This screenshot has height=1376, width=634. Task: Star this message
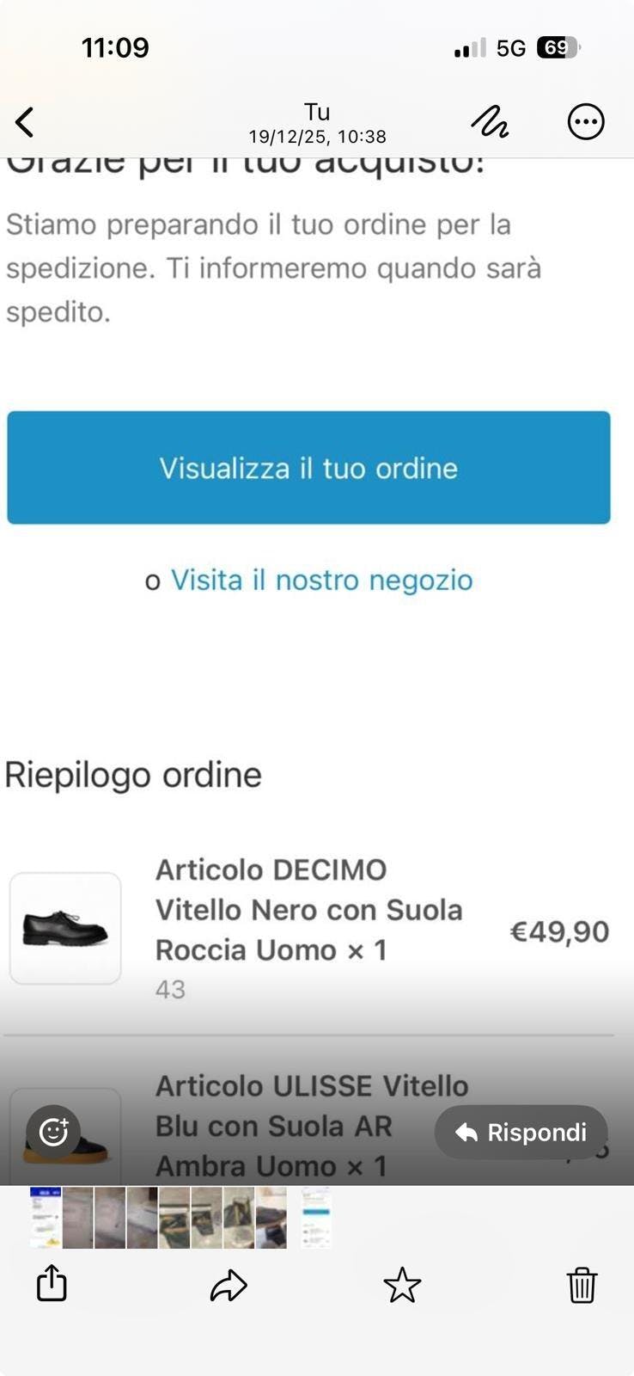[x=402, y=1286]
